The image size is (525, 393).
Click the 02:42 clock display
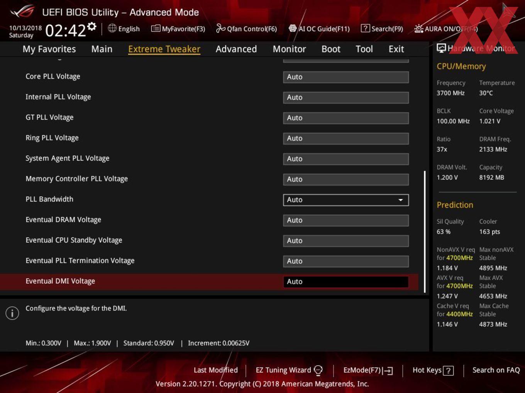66,30
